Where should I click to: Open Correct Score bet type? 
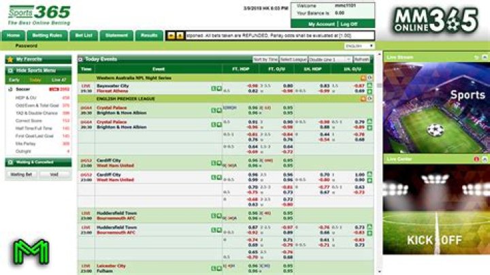pos(29,120)
